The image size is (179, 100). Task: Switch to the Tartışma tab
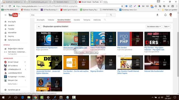87,20
